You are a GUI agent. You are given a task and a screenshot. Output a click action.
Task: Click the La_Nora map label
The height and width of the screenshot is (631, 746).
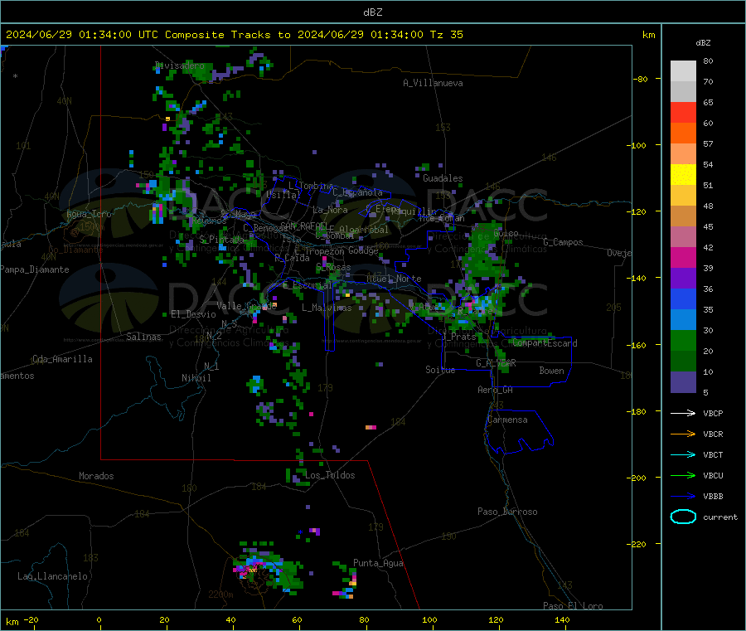(x=330, y=210)
